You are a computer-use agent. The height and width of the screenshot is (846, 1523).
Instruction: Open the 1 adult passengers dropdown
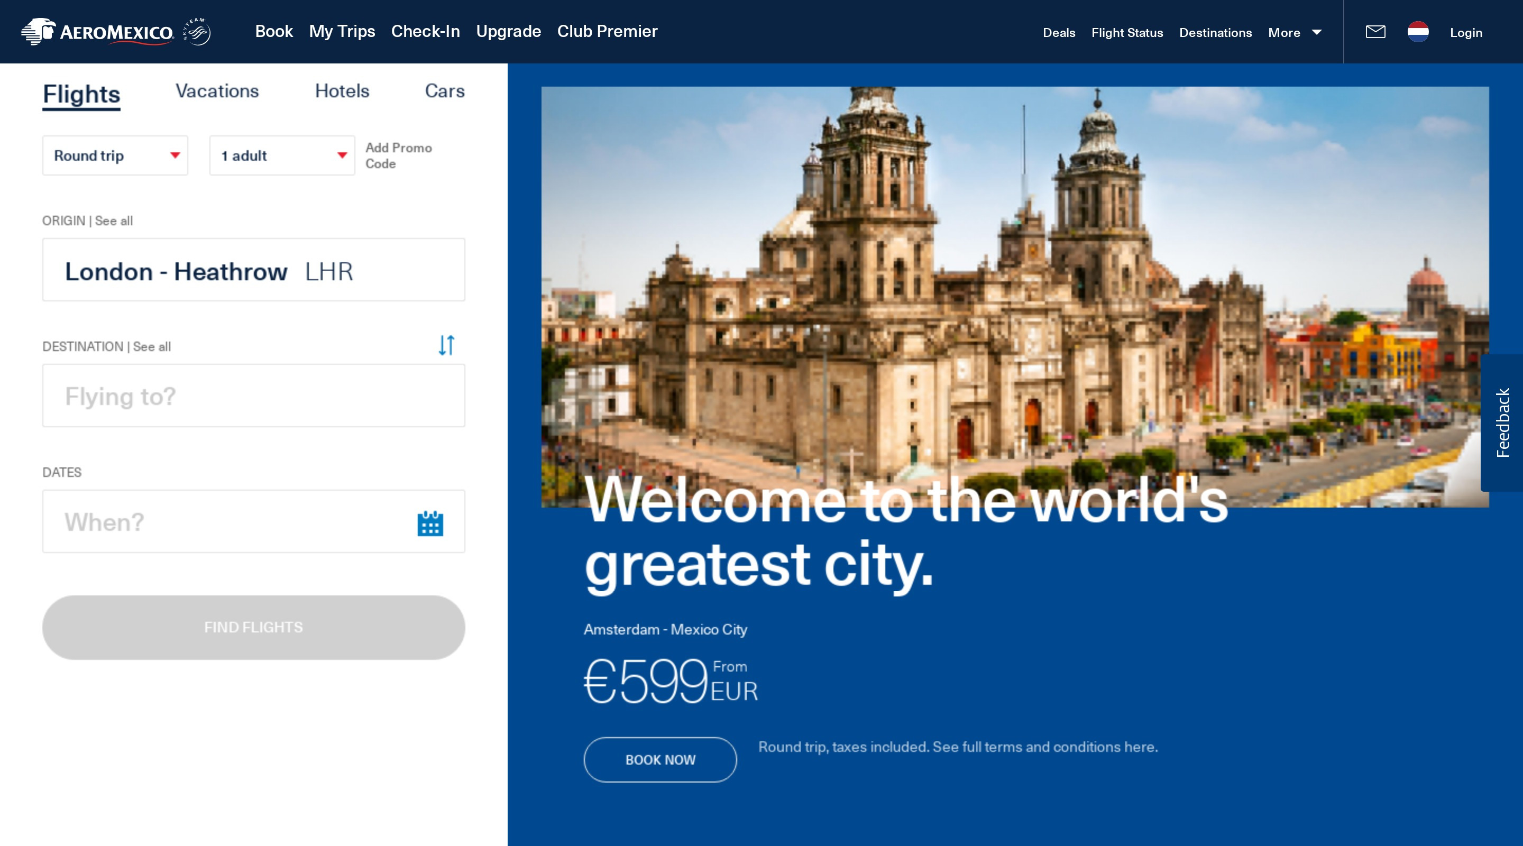[282, 155]
